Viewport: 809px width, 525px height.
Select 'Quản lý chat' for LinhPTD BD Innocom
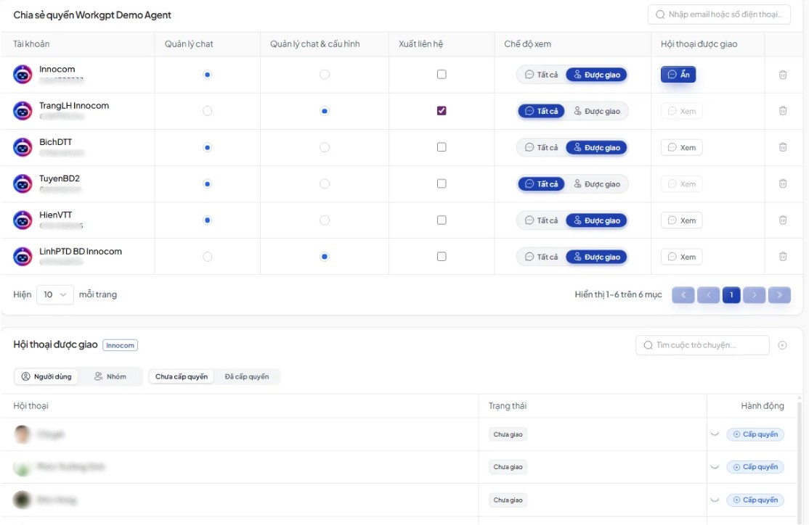point(208,257)
